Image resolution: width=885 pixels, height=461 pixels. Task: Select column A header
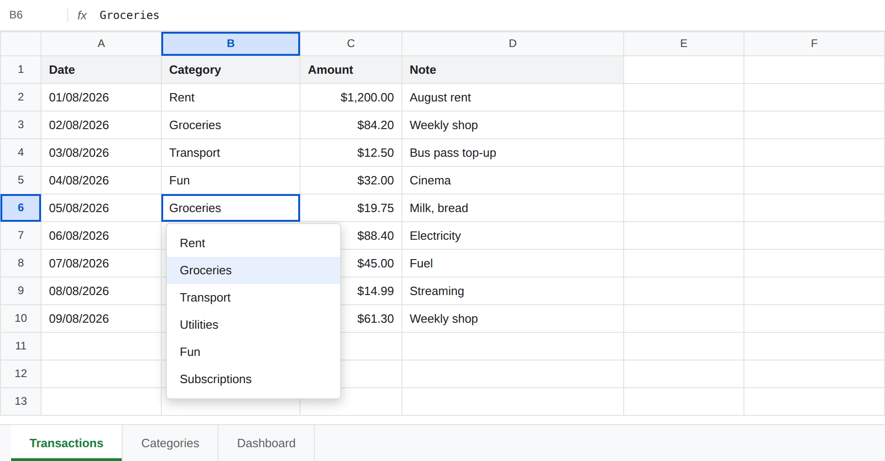point(101,43)
